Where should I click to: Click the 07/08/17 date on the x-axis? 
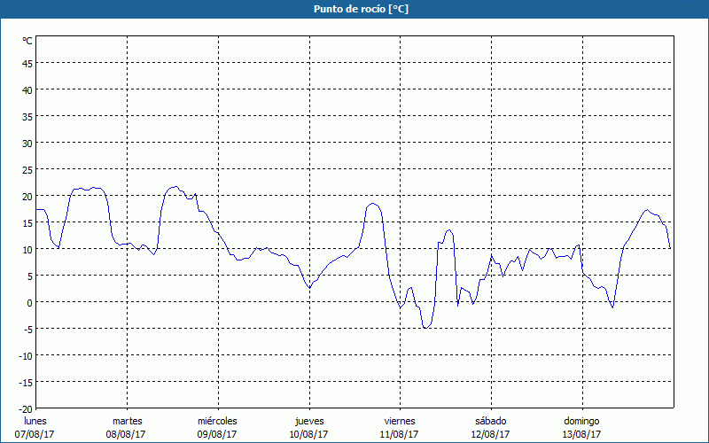coord(35,434)
